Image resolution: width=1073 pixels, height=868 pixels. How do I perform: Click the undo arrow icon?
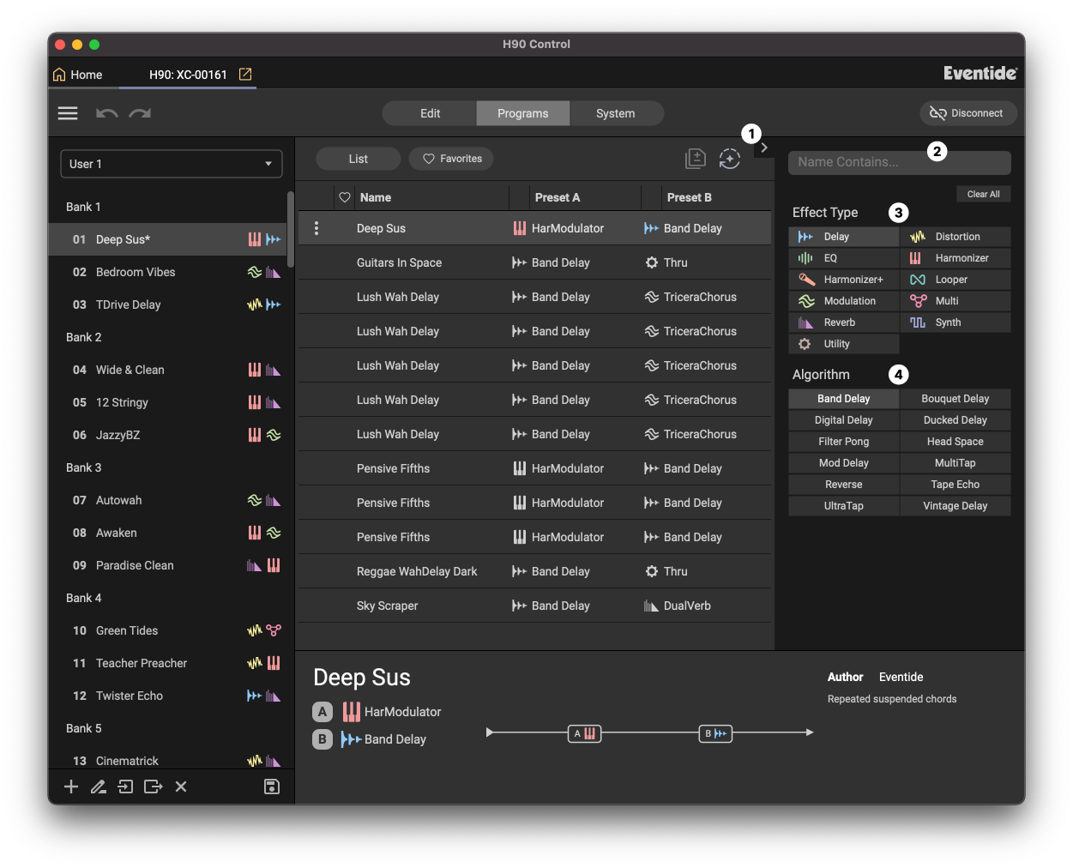click(106, 113)
